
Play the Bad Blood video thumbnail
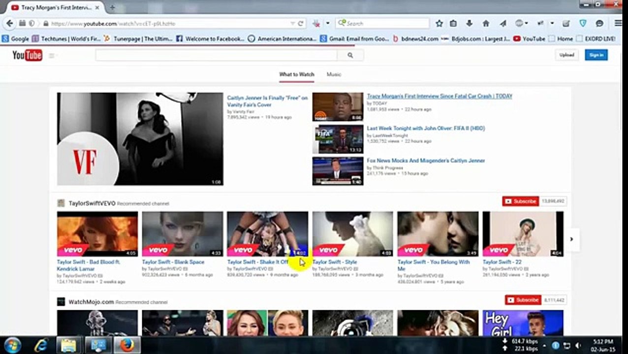point(97,234)
